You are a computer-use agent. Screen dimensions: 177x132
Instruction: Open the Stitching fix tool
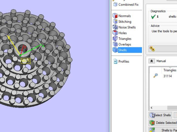click(x=125, y=22)
